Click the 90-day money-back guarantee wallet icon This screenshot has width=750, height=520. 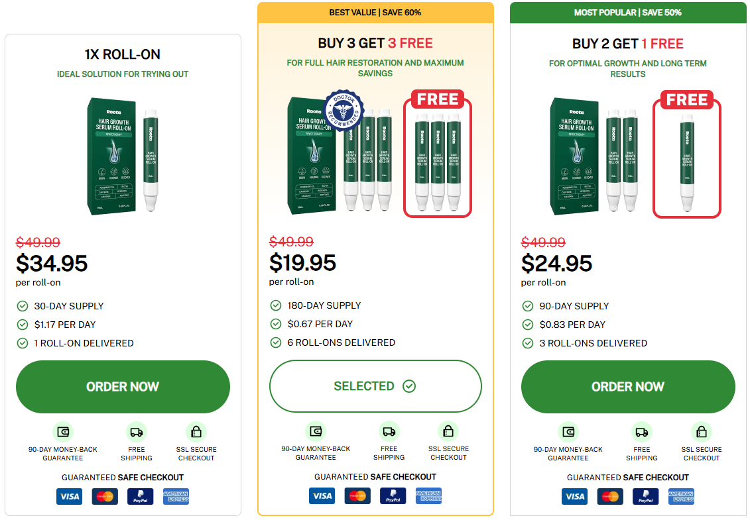click(63, 433)
